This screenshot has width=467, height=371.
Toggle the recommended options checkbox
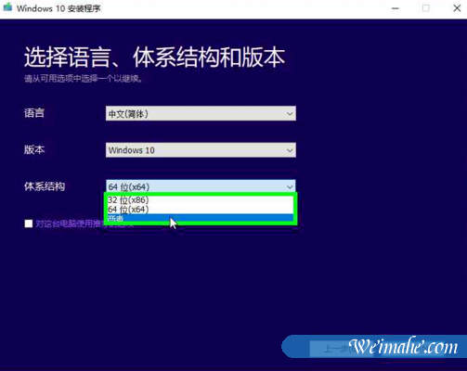(x=29, y=224)
